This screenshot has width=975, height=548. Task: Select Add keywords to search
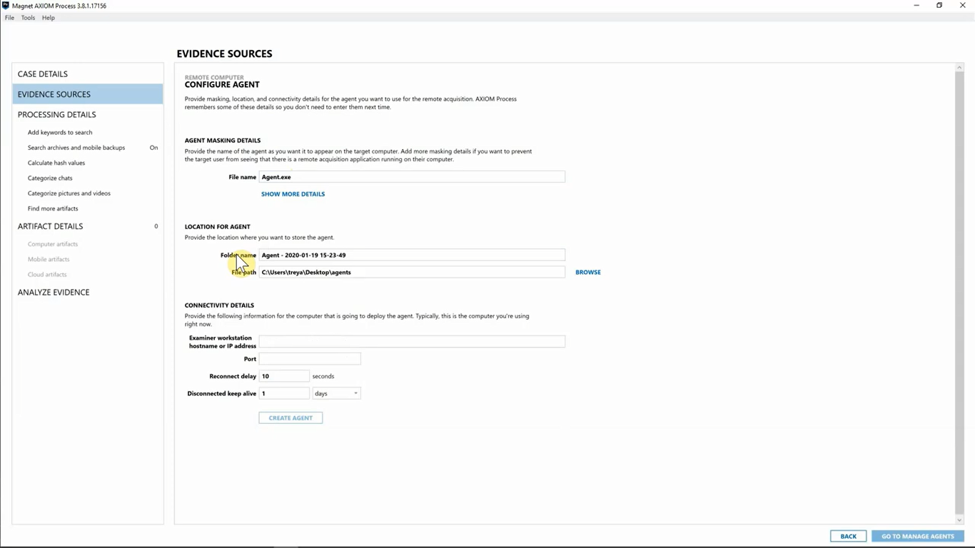[x=59, y=132]
